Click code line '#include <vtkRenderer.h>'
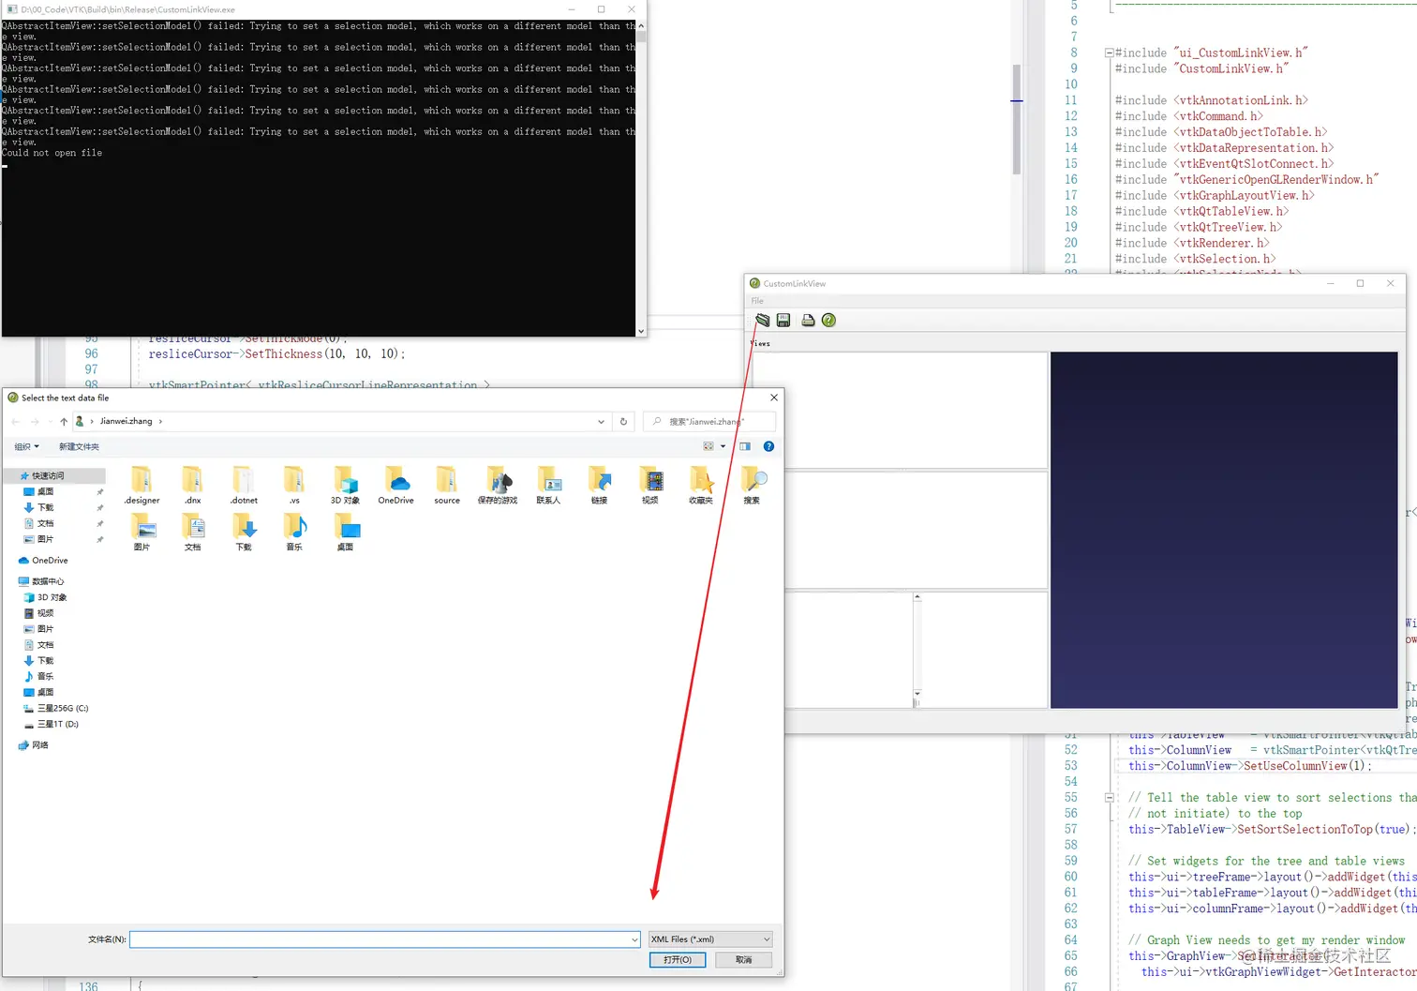This screenshot has height=991, width=1417. click(x=1192, y=243)
